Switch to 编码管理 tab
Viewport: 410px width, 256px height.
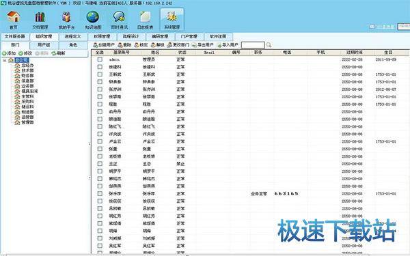click(160, 37)
